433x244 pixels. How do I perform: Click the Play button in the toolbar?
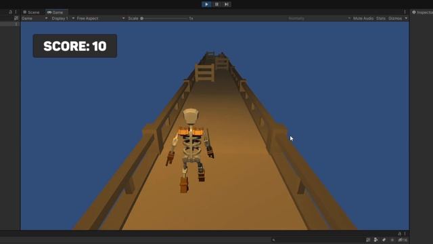point(206,4)
